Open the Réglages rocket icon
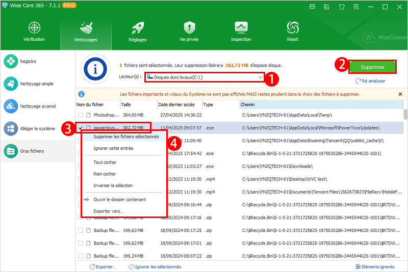Image resolution: width=408 pixels, height=272 pixels. click(138, 28)
